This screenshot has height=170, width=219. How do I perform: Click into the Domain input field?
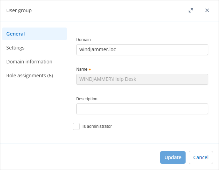(142, 49)
